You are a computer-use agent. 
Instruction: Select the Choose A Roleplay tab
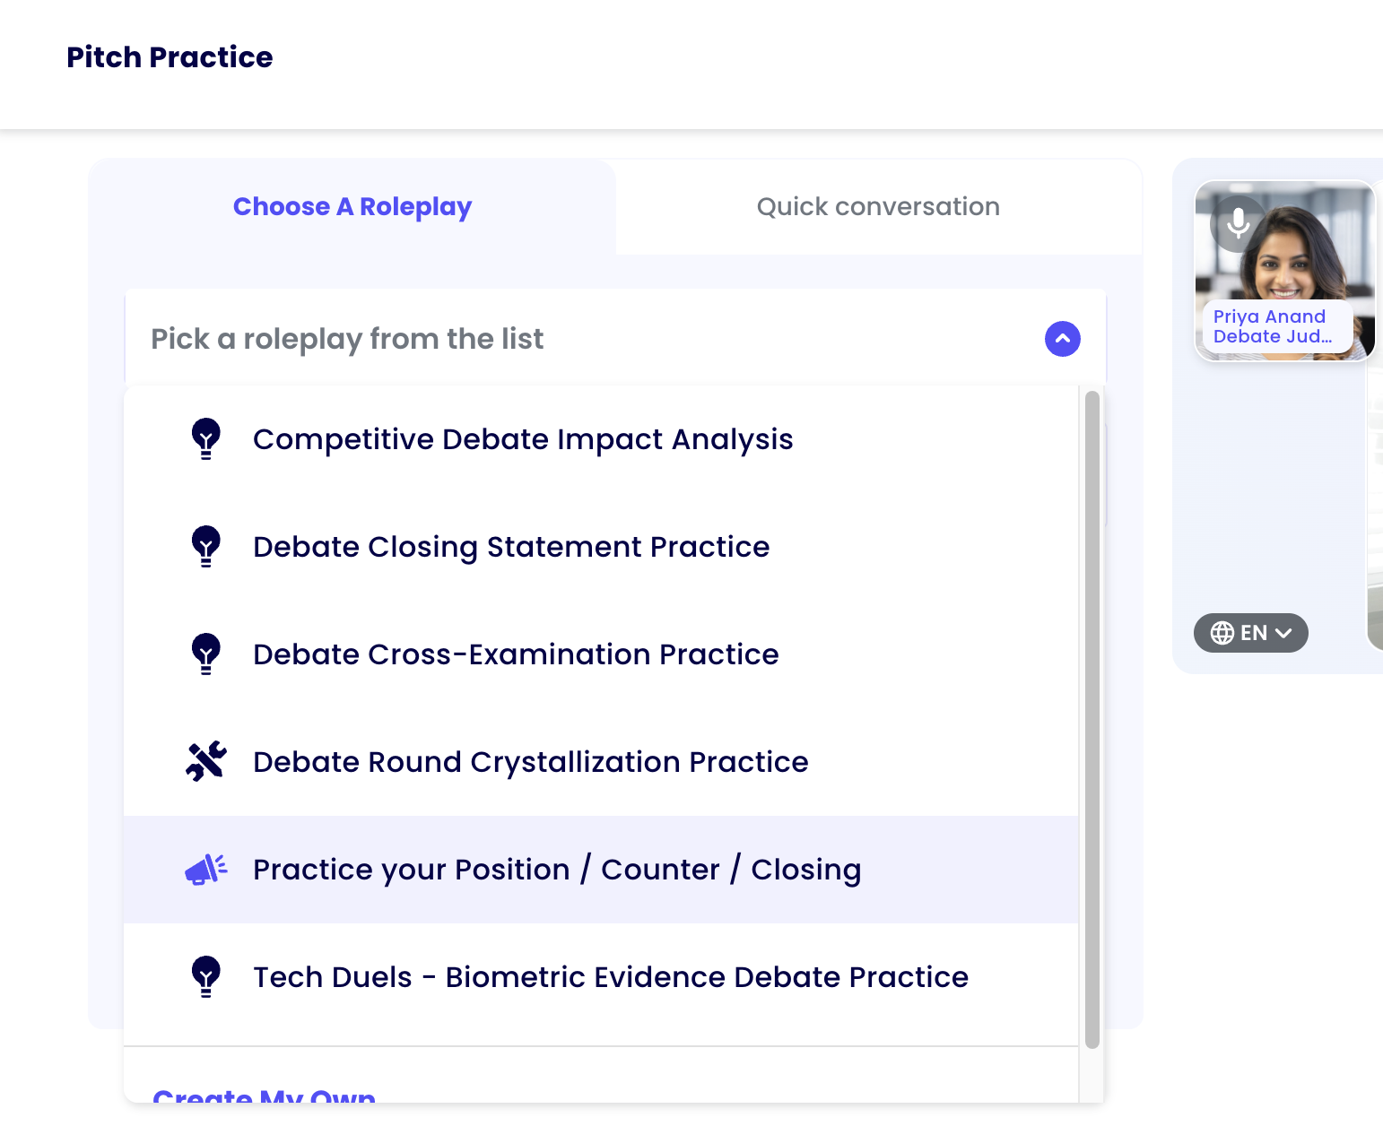click(352, 207)
